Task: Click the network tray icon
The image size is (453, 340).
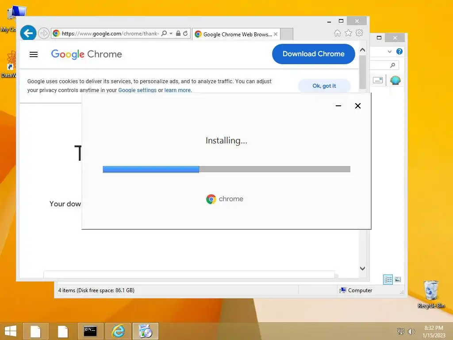Action: [401, 331]
